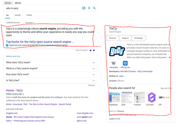Give thumbs down for helpful answer
178x124 pixels.
(94, 50)
